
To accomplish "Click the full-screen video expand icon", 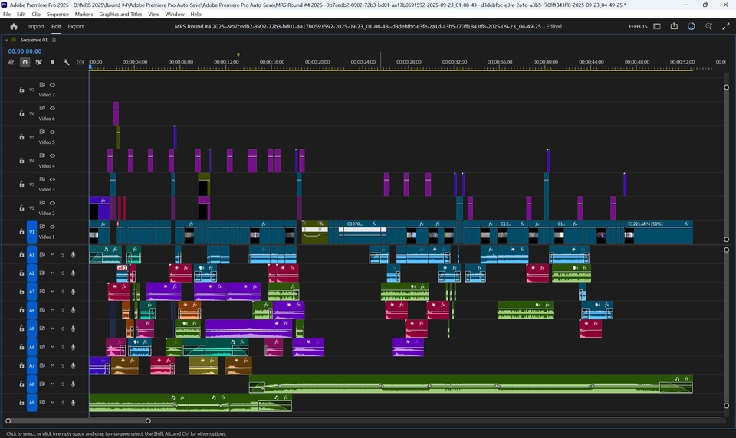I will point(726,26).
